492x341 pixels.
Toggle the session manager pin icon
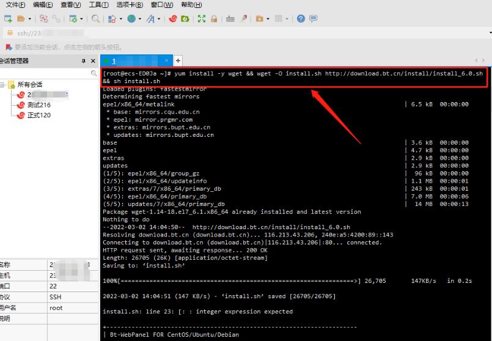click(84, 61)
